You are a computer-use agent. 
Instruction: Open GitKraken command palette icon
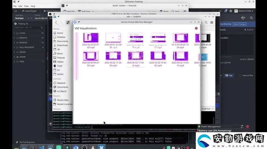[243, 18]
